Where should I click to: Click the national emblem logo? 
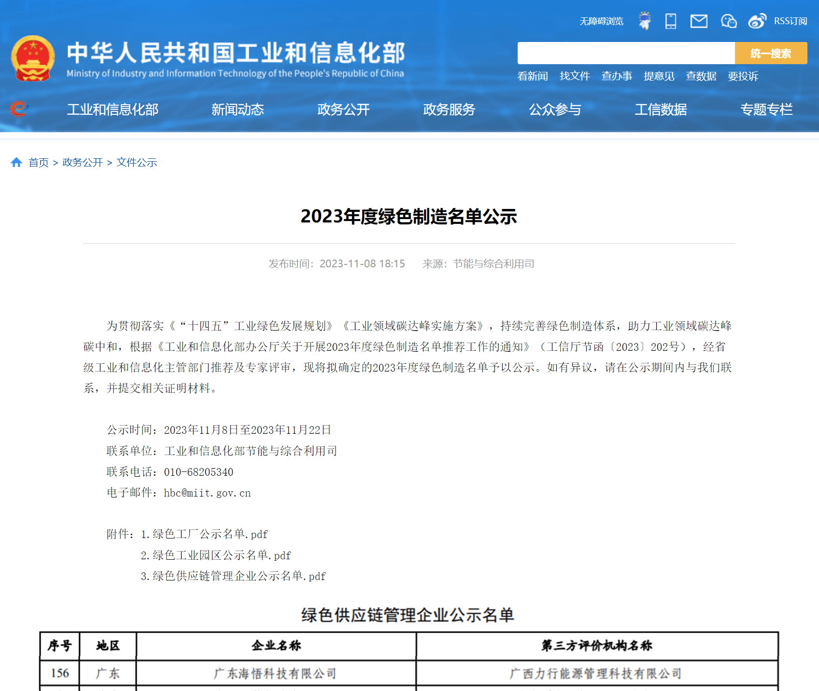[x=33, y=59]
